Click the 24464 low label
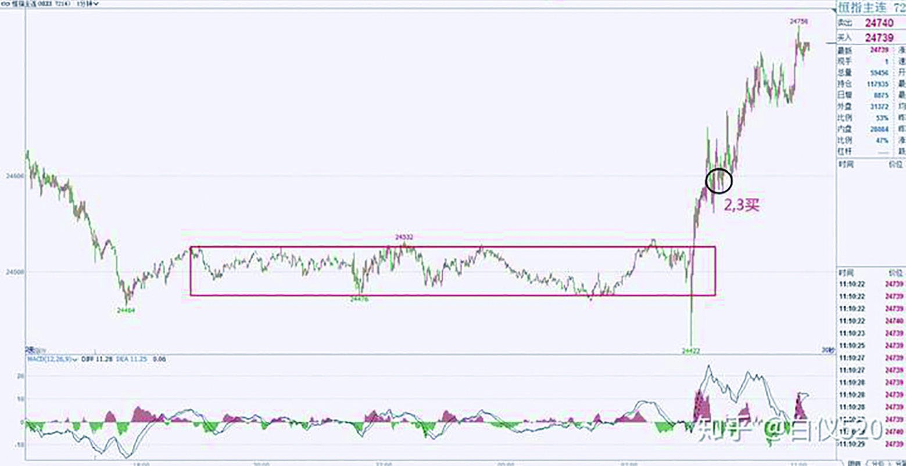The image size is (906, 466). (126, 310)
